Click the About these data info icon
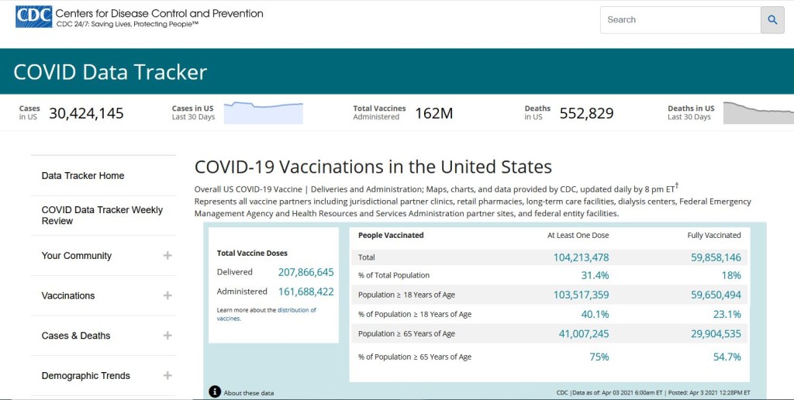This screenshot has height=400, width=794. pyautogui.click(x=215, y=392)
